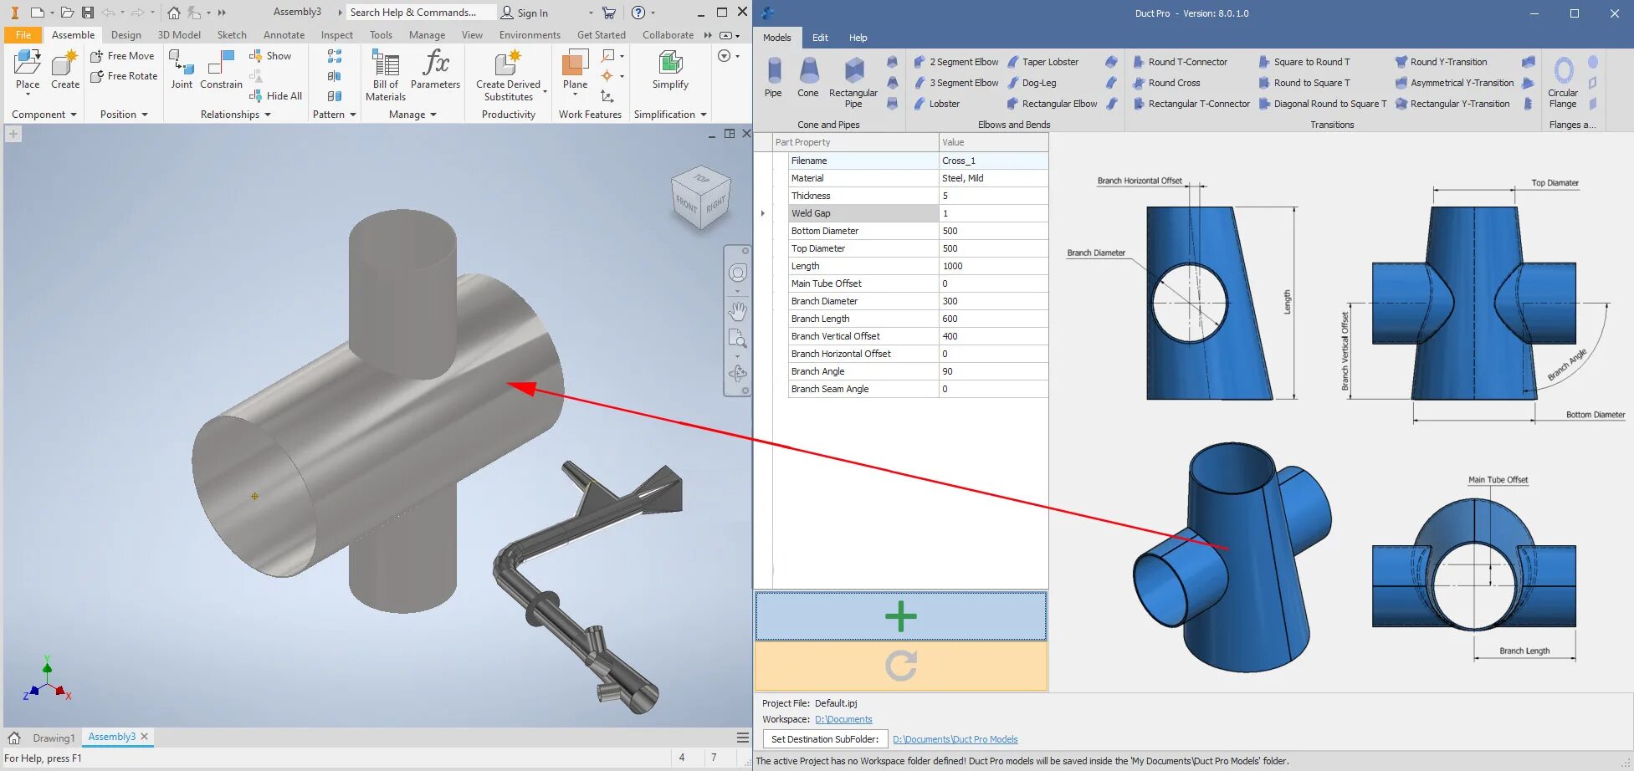Select the Round T-Connector transition
Viewport: 1634px width, 771px height.
(1180, 62)
